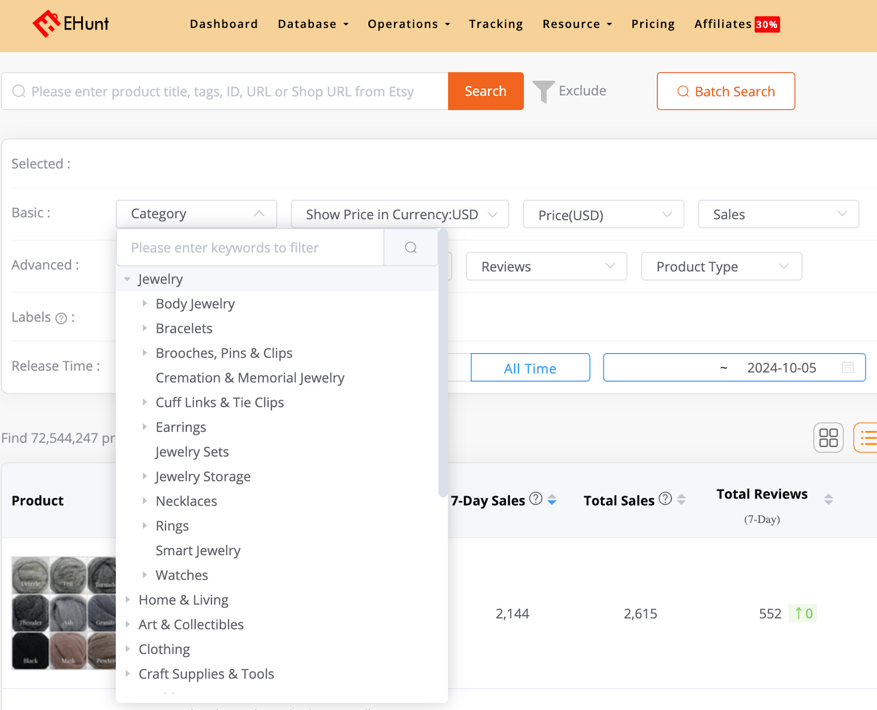Click the category list scrollbar
The image size is (877, 710).
tap(443, 363)
